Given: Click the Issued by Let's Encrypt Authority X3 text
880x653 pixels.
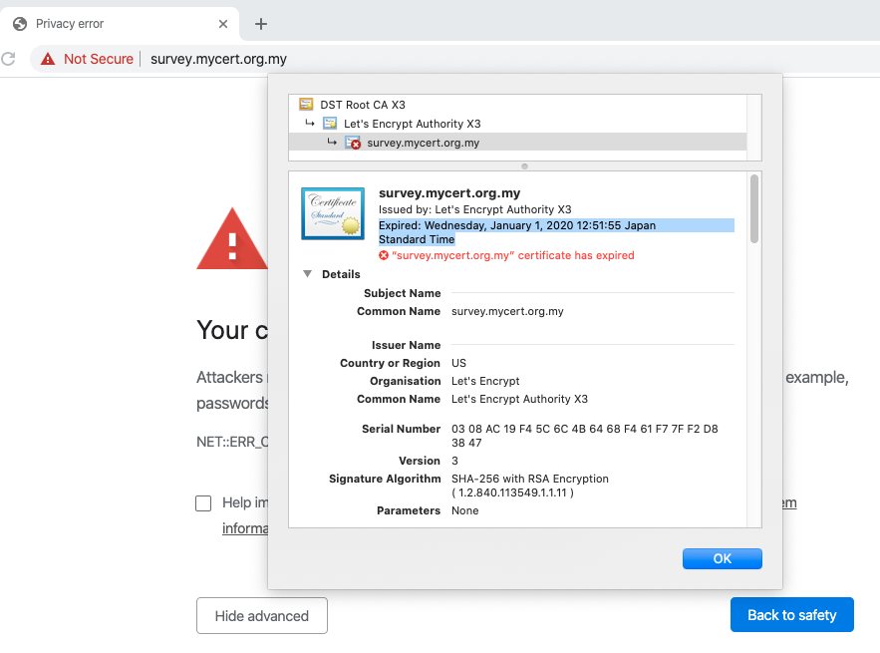Looking at the screenshot, I should pyautogui.click(x=474, y=209).
